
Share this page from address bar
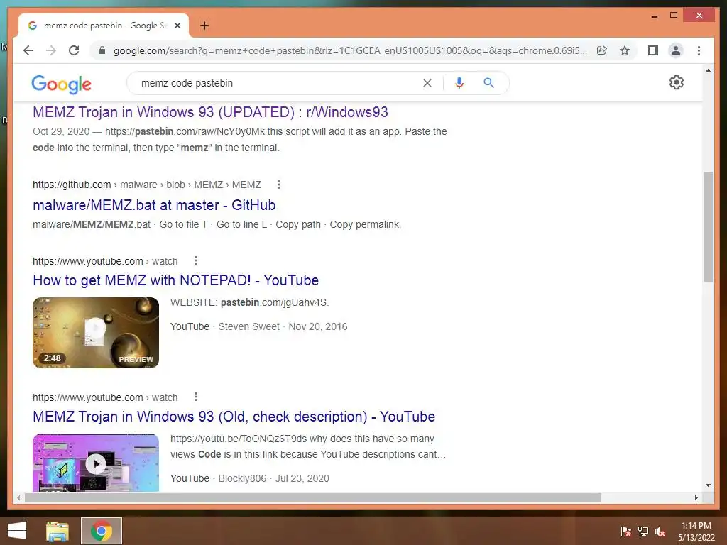coord(602,50)
